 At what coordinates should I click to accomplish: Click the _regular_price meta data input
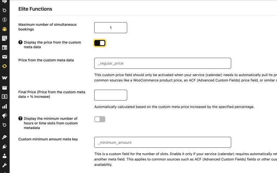(x=163, y=63)
